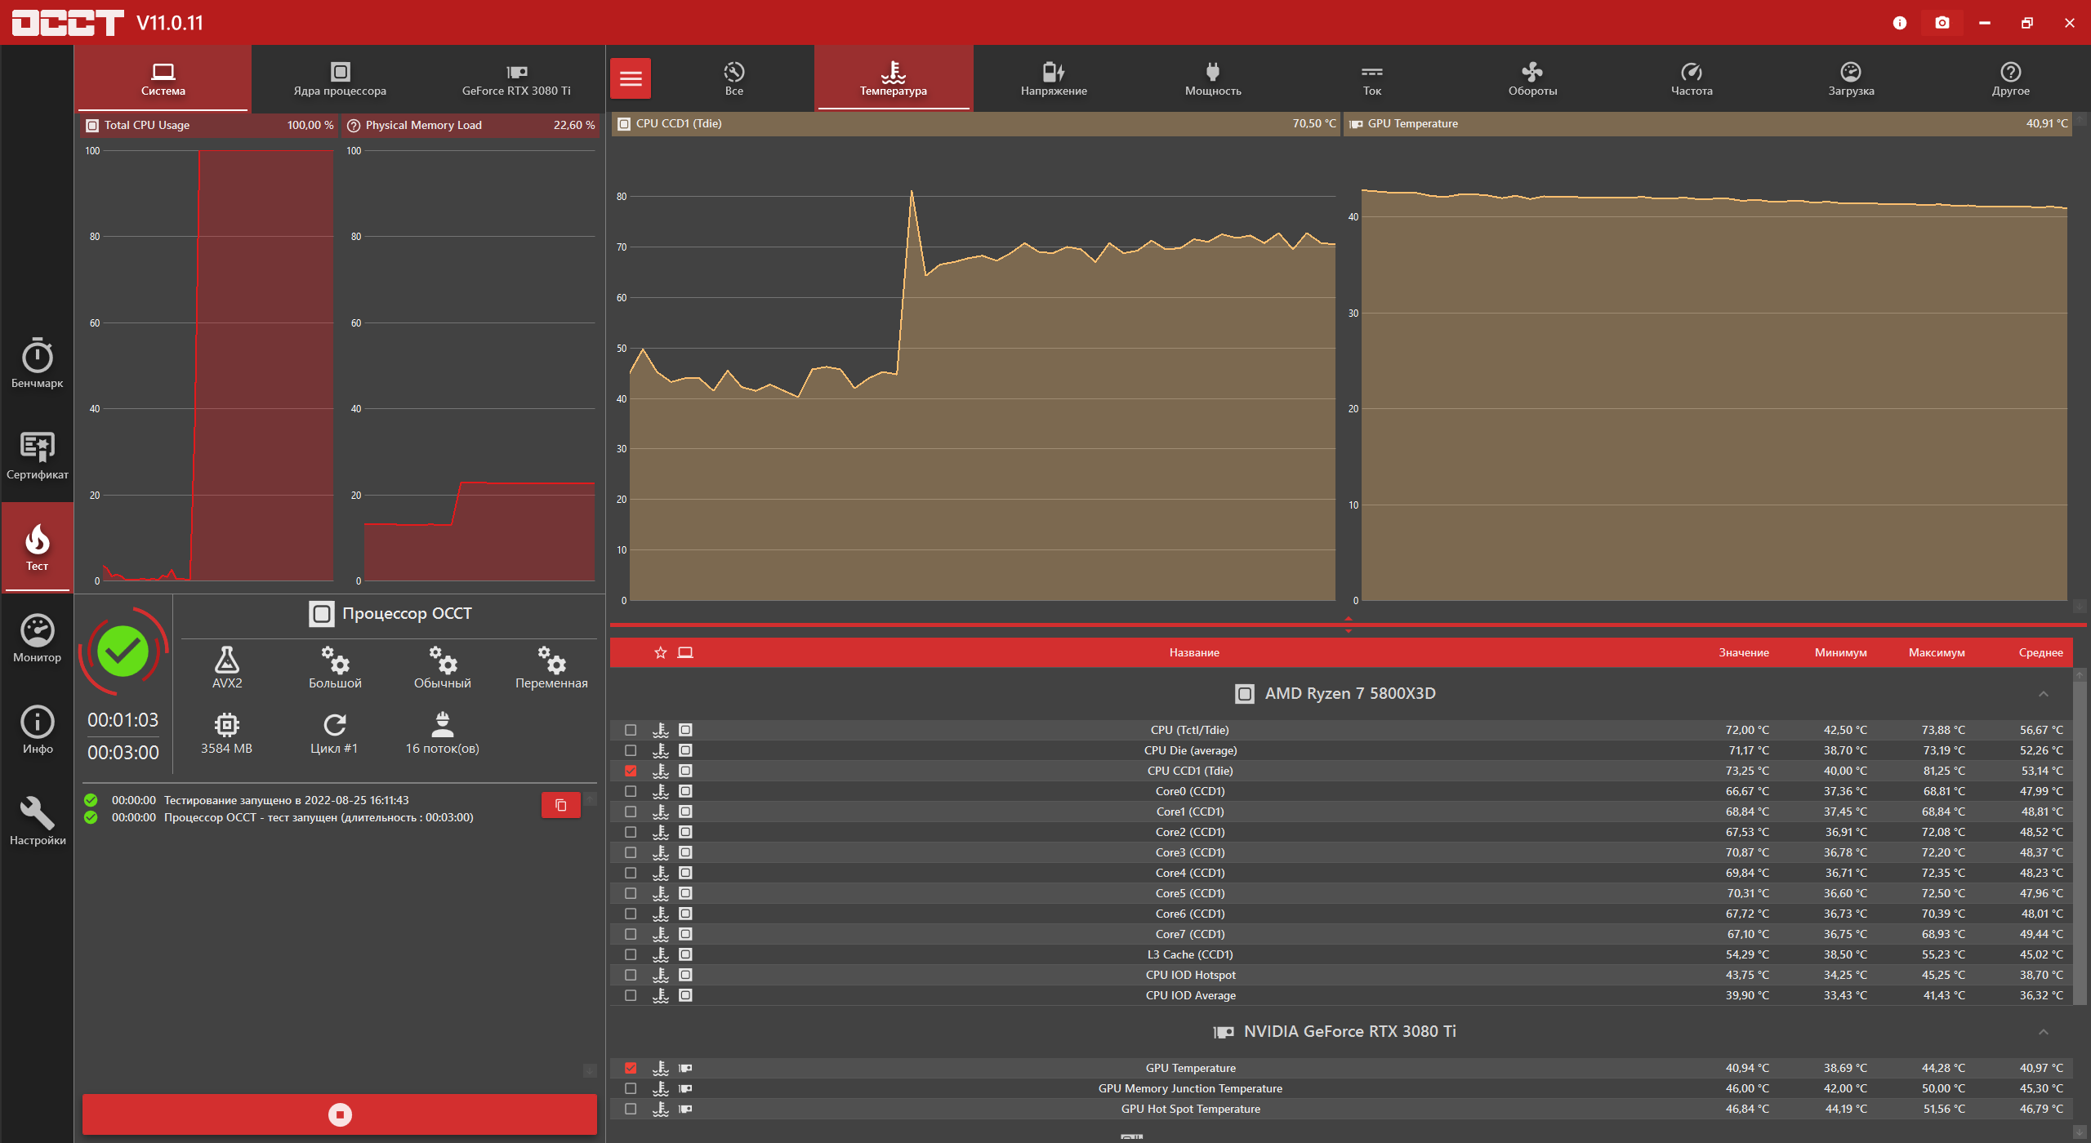Select the AVX2 instruction set option
The width and height of the screenshot is (2091, 1143).
click(227, 668)
